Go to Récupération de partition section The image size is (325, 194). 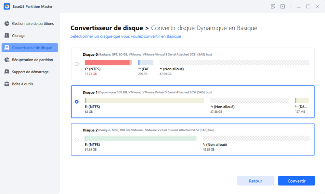tap(32, 60)
